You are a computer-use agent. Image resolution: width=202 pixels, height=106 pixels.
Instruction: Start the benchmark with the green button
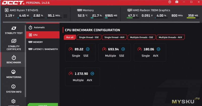(43, 104)
